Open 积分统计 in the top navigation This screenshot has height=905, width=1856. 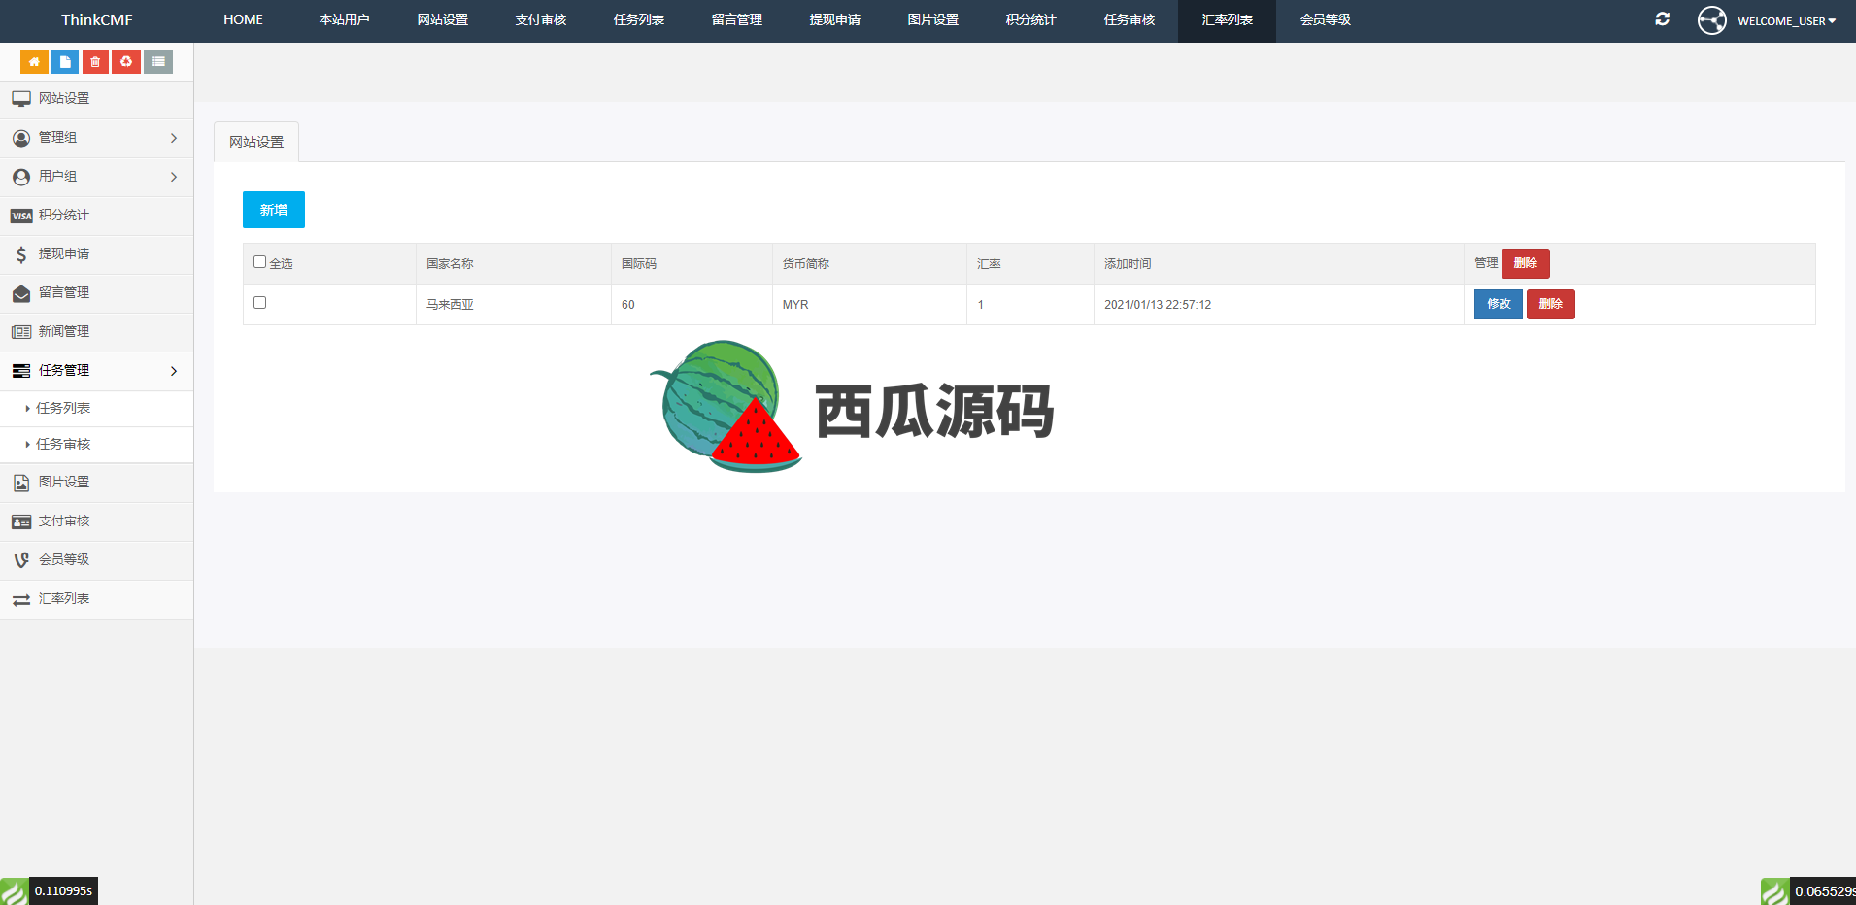(x=1030, y=20)
